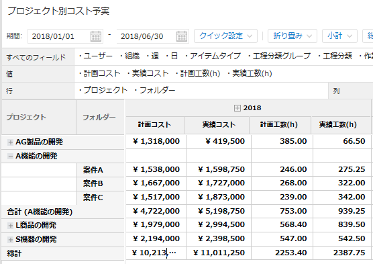Click プロジェクト column header
The image size is (373, 264).
39,118
